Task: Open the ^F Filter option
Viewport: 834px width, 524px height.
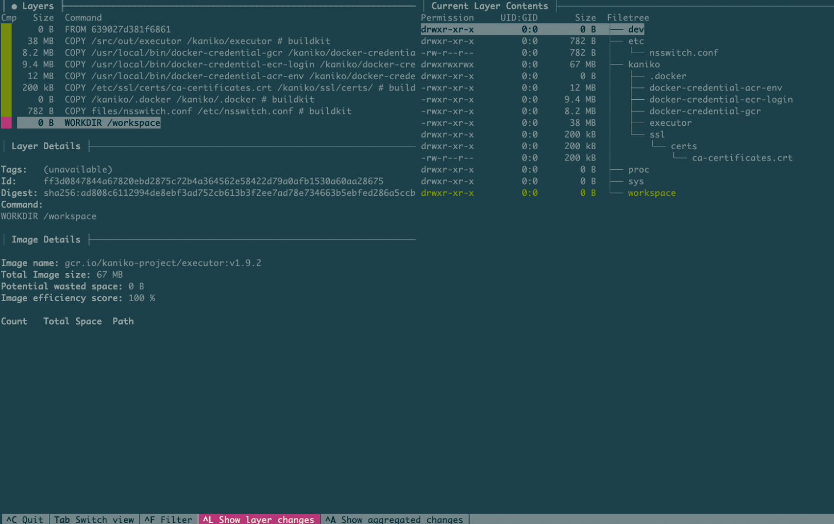Action: (168, 519)
